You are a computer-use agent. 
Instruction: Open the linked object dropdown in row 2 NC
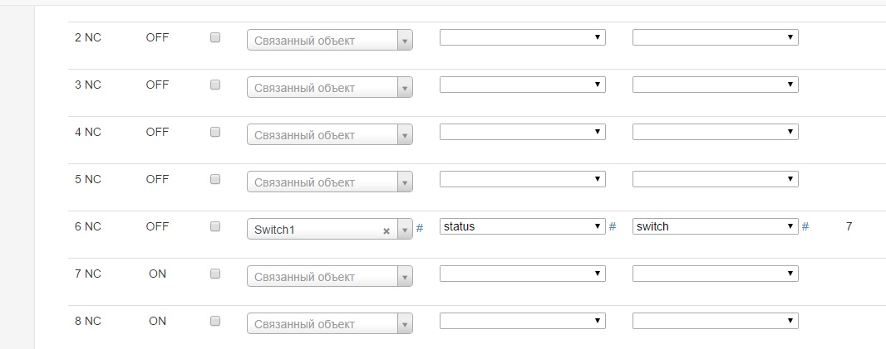pyautogui.click(x=329, y=41)
